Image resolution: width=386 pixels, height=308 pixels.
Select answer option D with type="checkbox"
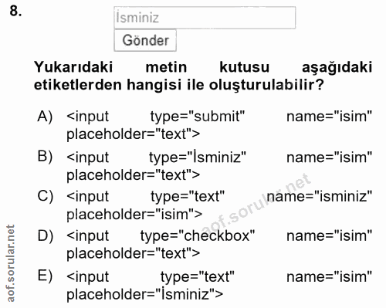tap(205, 245)
